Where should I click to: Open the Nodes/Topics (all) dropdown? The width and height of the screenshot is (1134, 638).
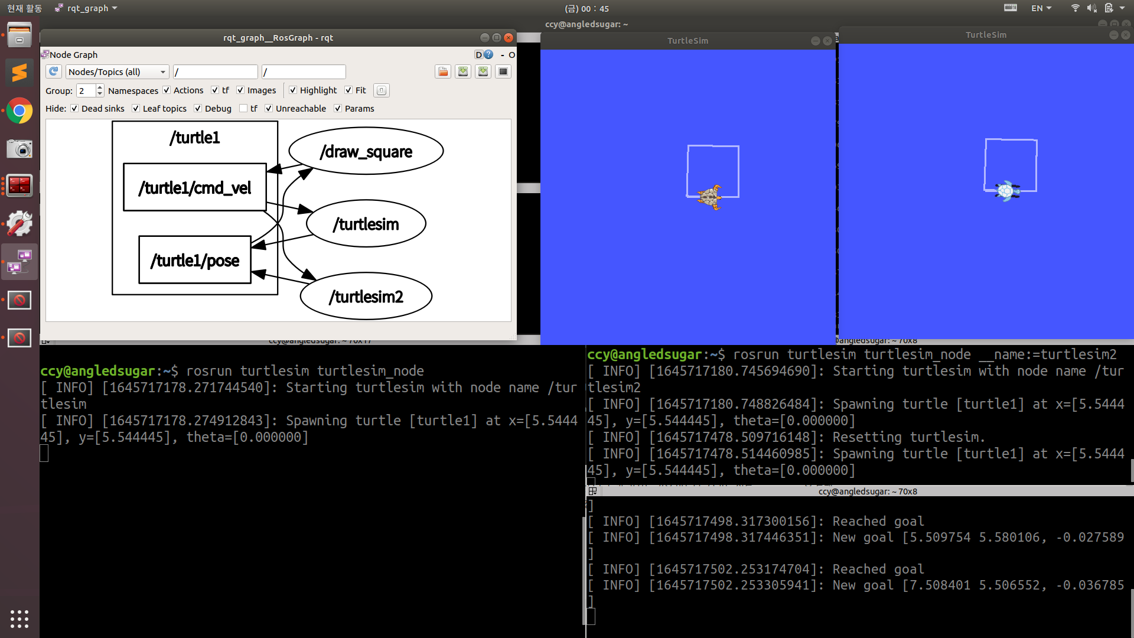117,71
